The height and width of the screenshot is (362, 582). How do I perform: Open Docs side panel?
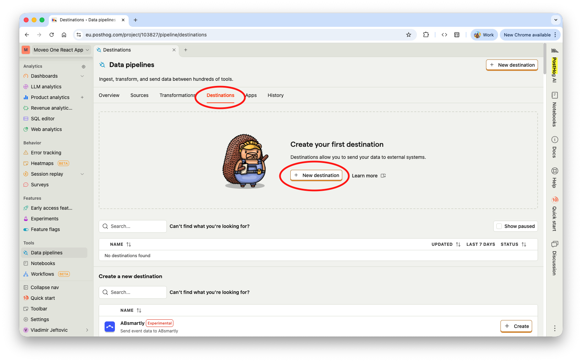click(x=554, y=147)
